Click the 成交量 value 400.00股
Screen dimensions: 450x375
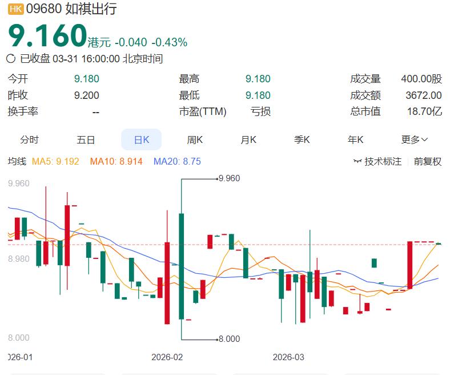[421, 79]
